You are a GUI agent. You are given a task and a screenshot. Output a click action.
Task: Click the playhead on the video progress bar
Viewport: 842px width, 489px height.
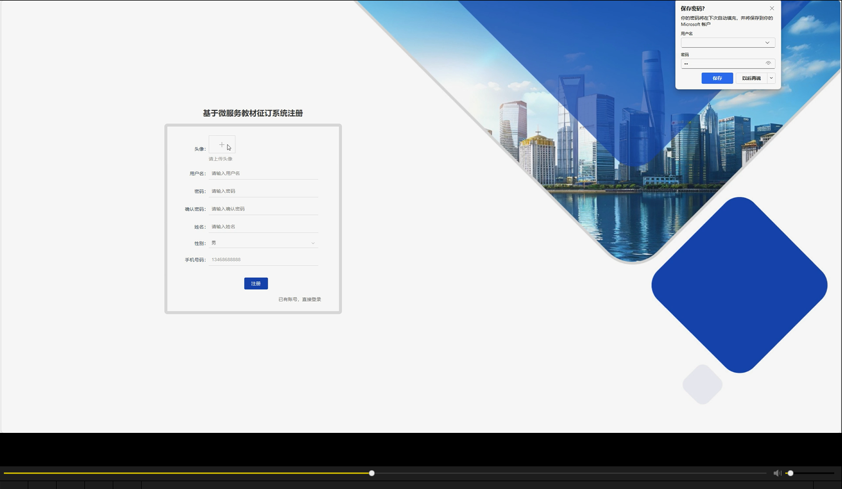(372, 473)
